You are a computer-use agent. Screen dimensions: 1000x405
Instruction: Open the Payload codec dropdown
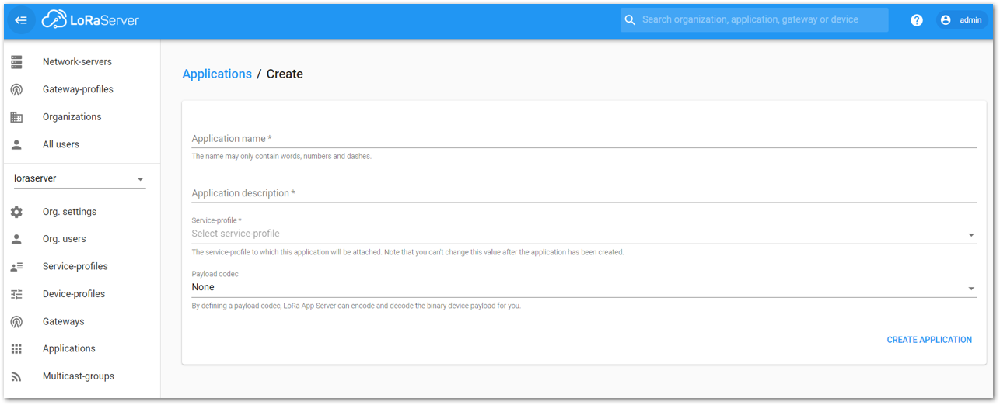584,288
